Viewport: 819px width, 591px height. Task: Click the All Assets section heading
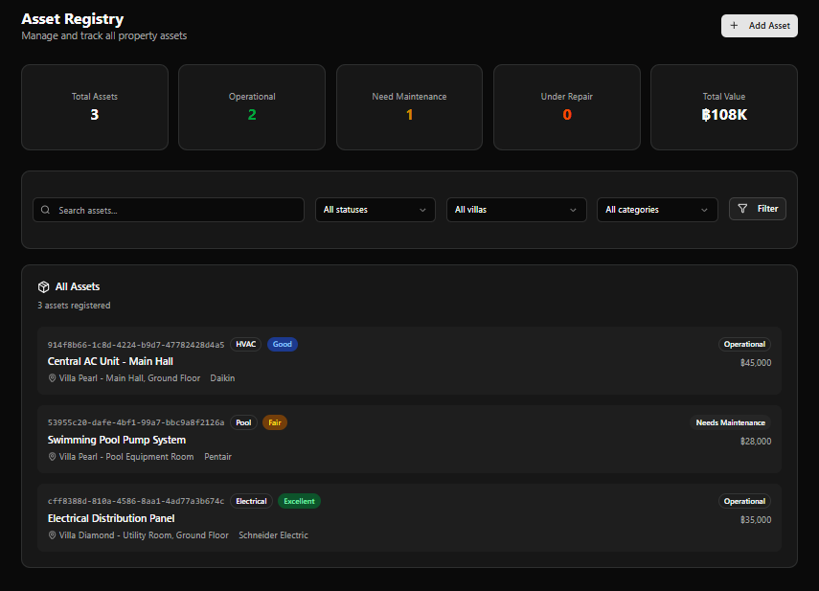[78, 286]
